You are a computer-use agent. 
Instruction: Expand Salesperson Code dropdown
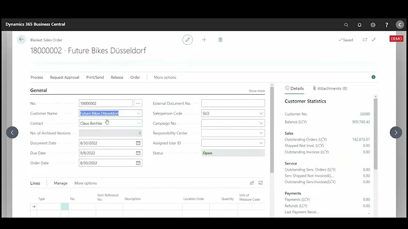261,113
